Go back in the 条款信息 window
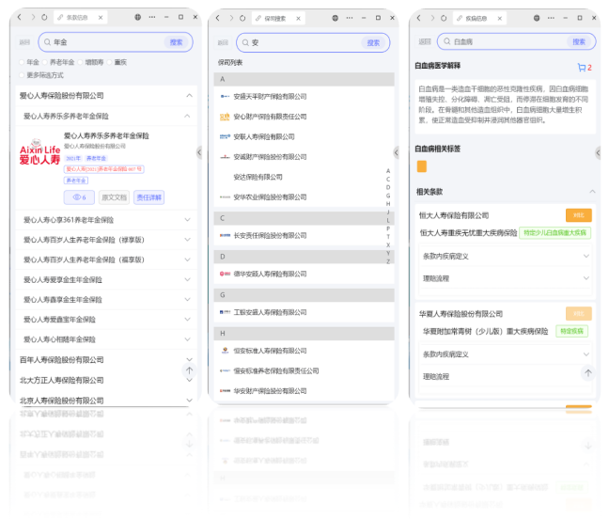The width and height of the screenshot is (609, 519). pos(19,17)
